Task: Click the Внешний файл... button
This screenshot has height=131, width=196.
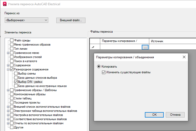Action: pos(71,20)
